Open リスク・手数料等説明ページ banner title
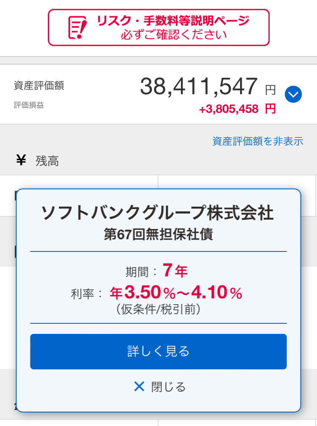This screenshot has height=426, width=317. tap(173, 21)
